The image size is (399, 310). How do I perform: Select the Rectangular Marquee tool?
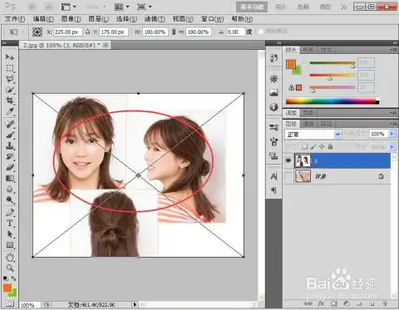click(x=10, y=68)
